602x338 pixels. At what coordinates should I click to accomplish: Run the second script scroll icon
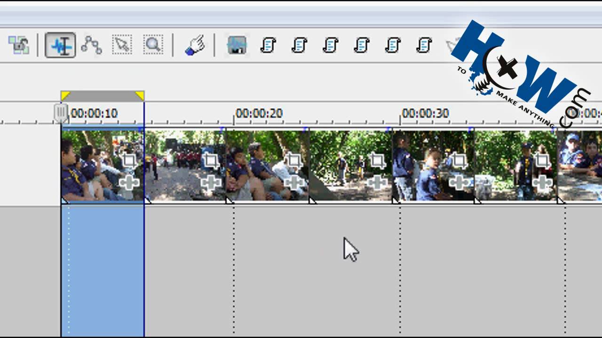click(299, 46)
